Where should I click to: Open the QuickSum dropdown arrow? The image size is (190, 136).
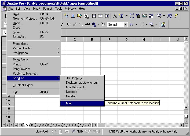tap(126, 16)
